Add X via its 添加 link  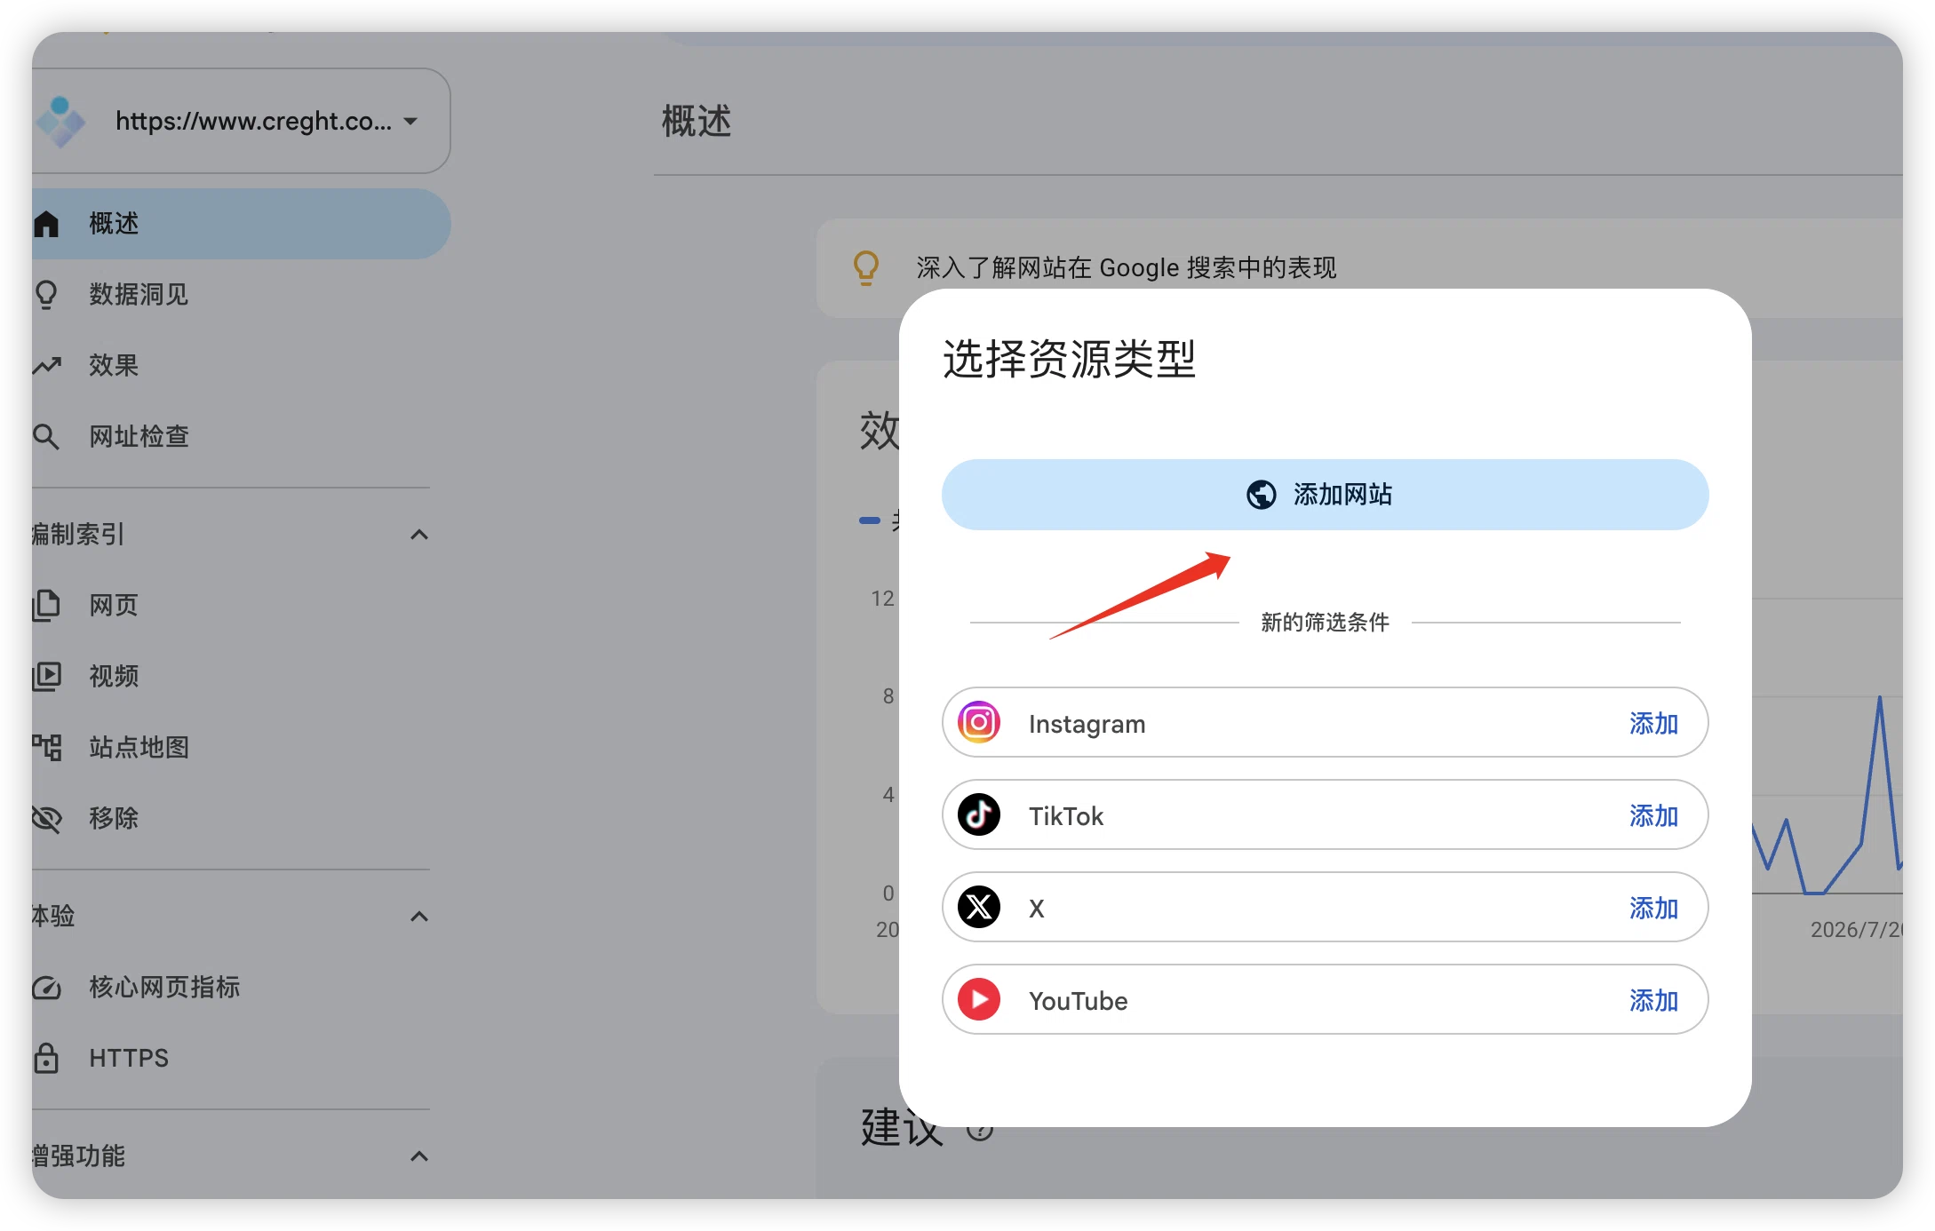(1653, 909)
